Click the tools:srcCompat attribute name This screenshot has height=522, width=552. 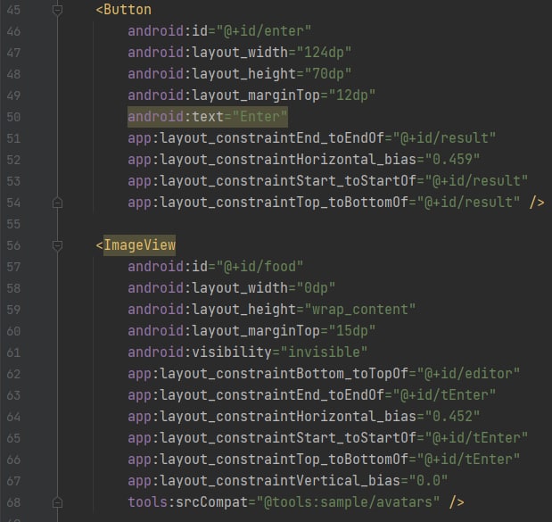(188, 502)
